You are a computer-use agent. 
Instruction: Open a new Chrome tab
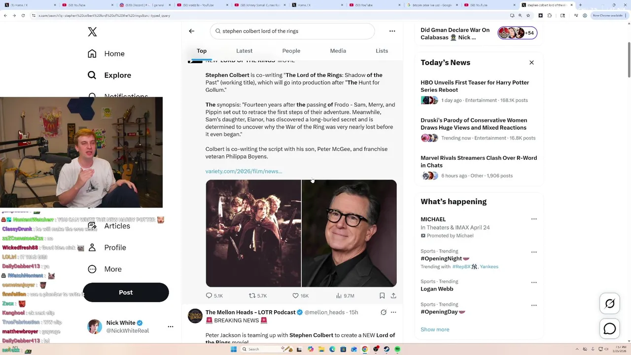pos(580,5)
